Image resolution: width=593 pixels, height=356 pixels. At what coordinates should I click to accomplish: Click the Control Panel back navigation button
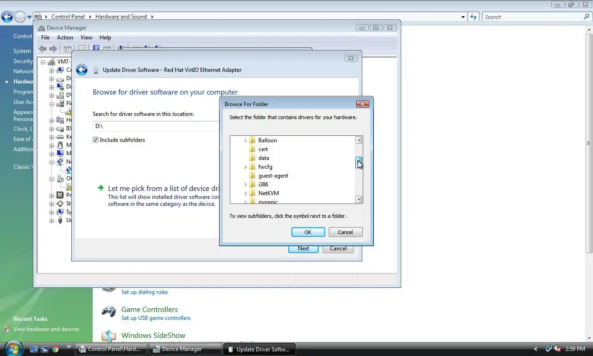pyautogui.click(x=7, y=17)
